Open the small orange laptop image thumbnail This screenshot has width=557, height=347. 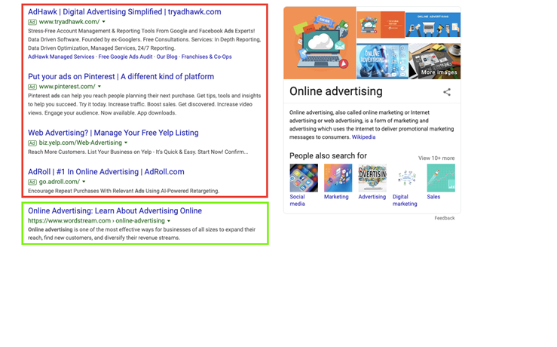pyautogui.click(x=381, y=25)
